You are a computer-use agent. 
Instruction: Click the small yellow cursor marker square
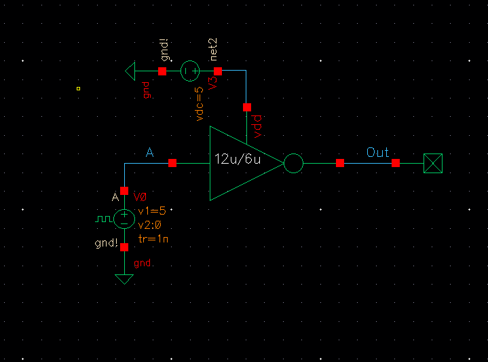(x=79, y=89)
